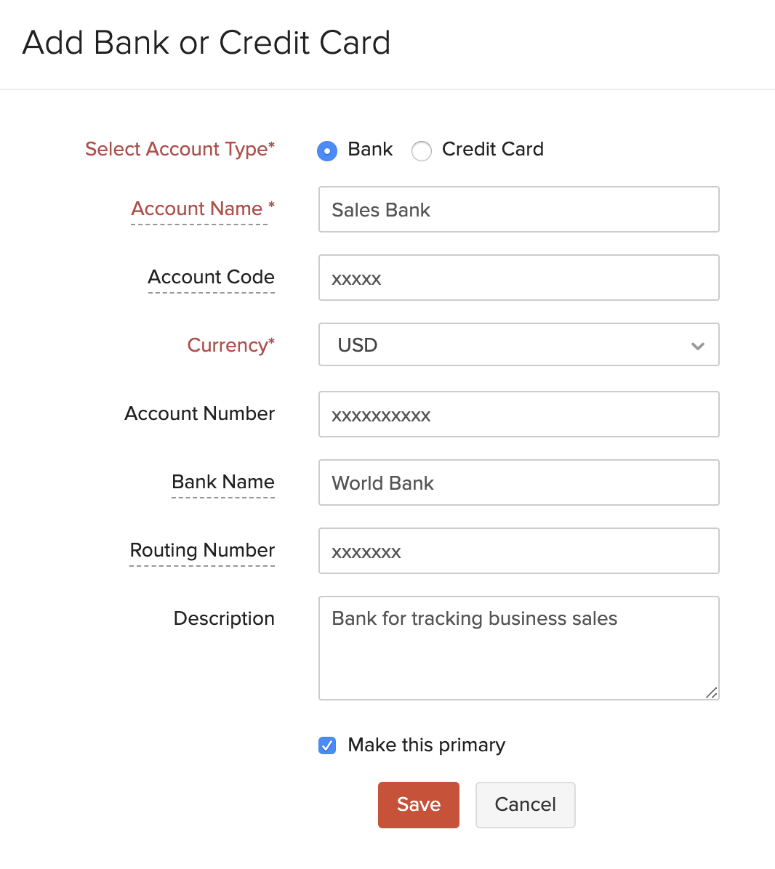Select the Bank account type radio button
The height and width of the screenshot is (869, 775).
pyautogui.click(x=327, y=151)
